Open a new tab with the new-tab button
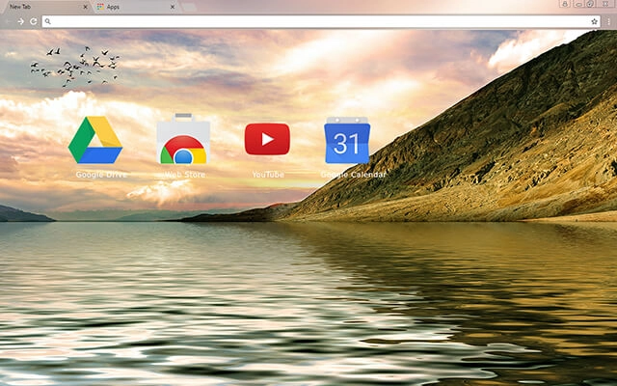 point(189,7)
